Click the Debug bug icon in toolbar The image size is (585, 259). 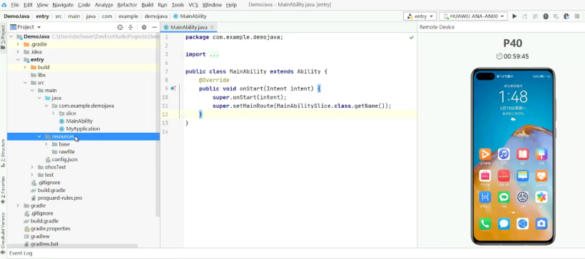546,16
